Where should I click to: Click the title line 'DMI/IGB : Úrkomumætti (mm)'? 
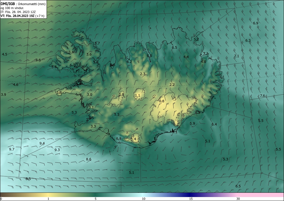23,4
